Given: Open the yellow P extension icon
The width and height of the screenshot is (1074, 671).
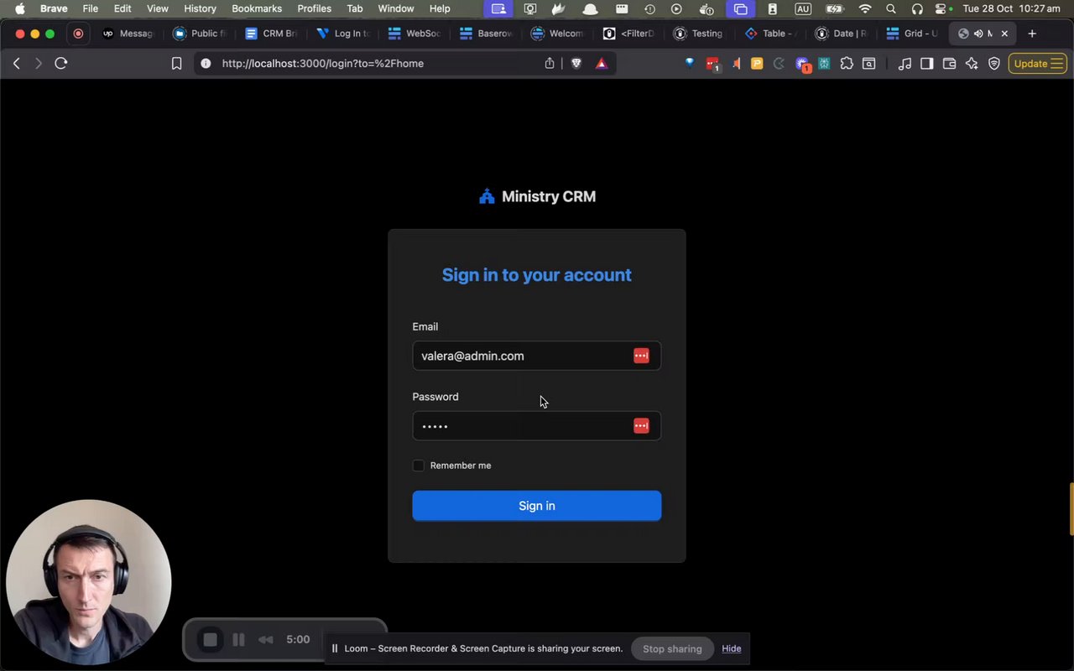Looking at the screenshot, I should click(757, 63).
